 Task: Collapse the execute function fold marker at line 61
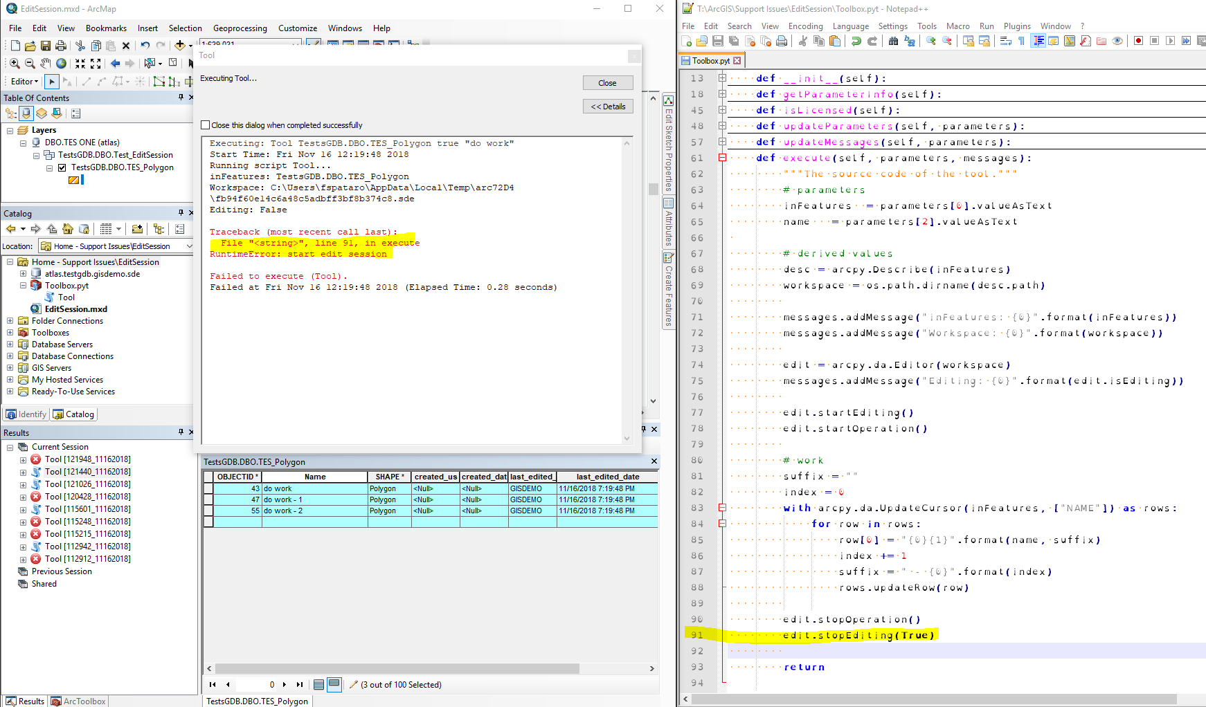(x=722, y=158)
